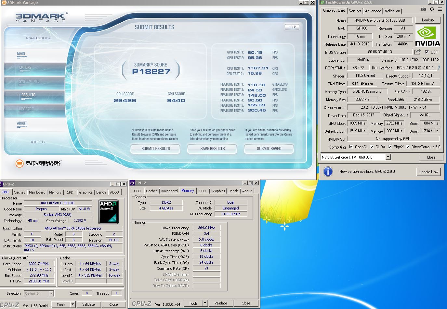Open Tools dropdown arrow in CPU-Z Memory window
The width and height of the screenshot is (447, 309).
205,303
